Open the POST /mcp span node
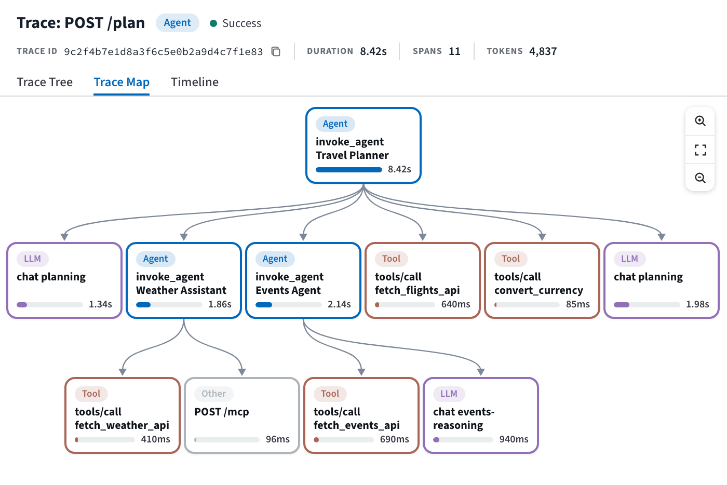 click(x=242, y=415)
